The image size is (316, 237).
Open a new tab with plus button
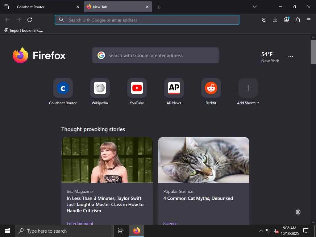[159, 7]
